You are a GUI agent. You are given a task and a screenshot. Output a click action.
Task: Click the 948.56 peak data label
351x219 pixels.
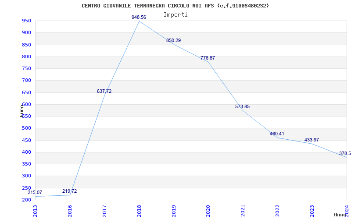click(x=139, y=17)
